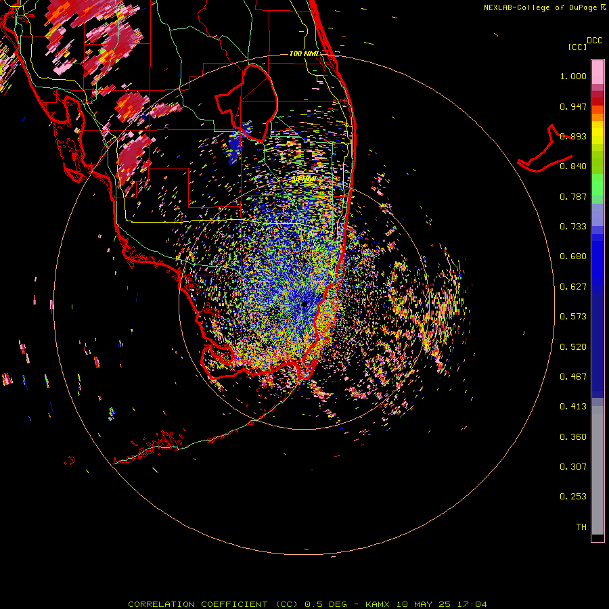Click the [CC] unit label
This screenshot has height=609, width=609.
point(577,47)
